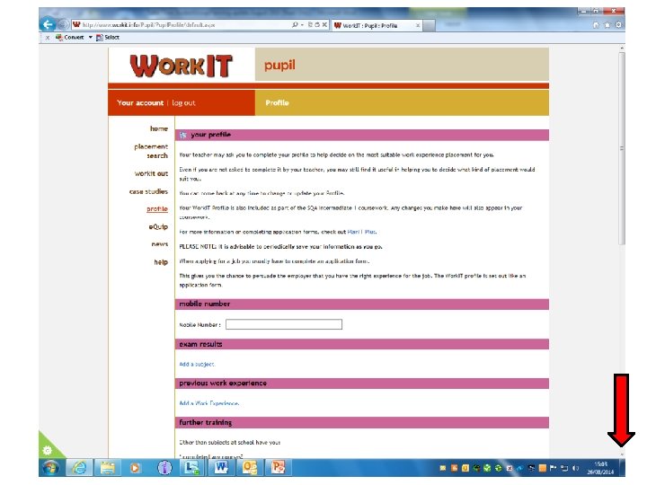Expand the Convert dropdown arrow

(91, 38)
